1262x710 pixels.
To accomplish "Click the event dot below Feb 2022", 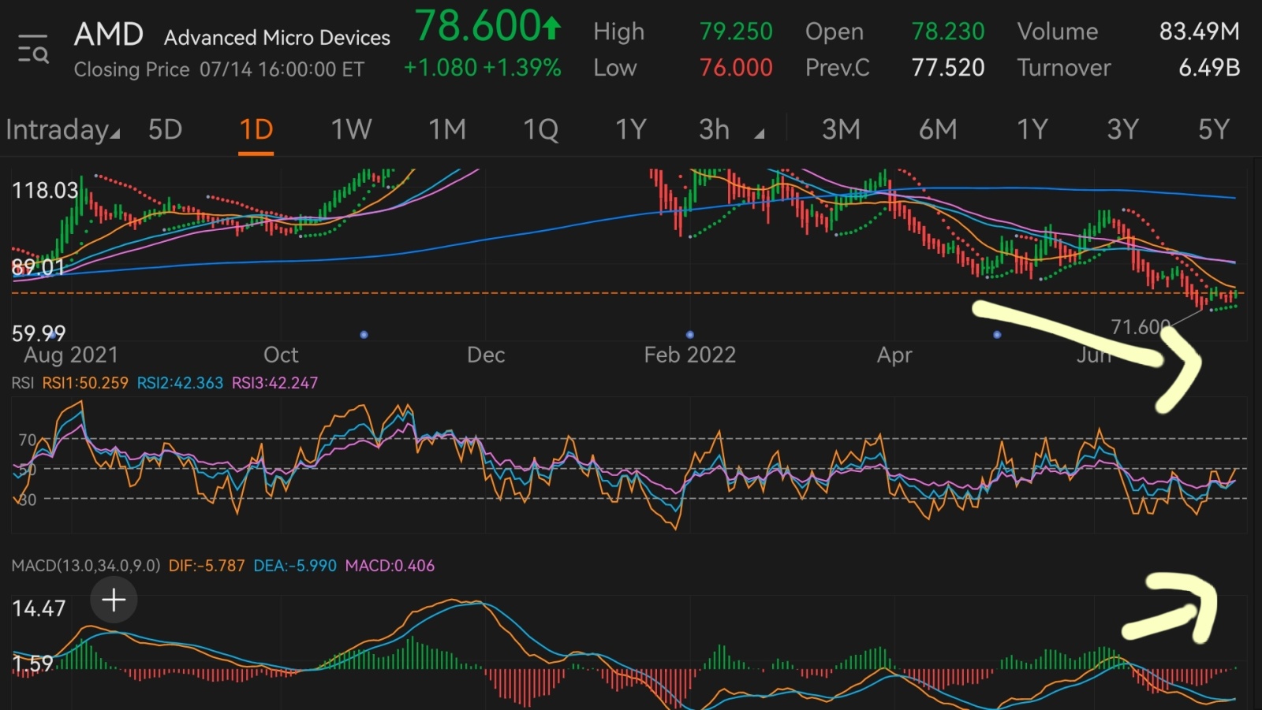I will click(690, 335).
